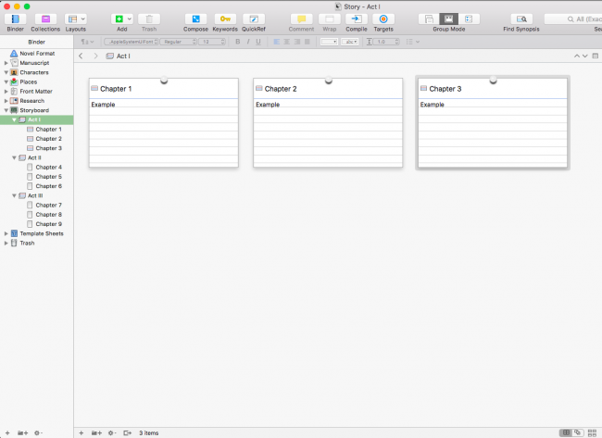Select Research in the binder
The image size is (602, 438).
pyautogui.click(x=31, y=101)
